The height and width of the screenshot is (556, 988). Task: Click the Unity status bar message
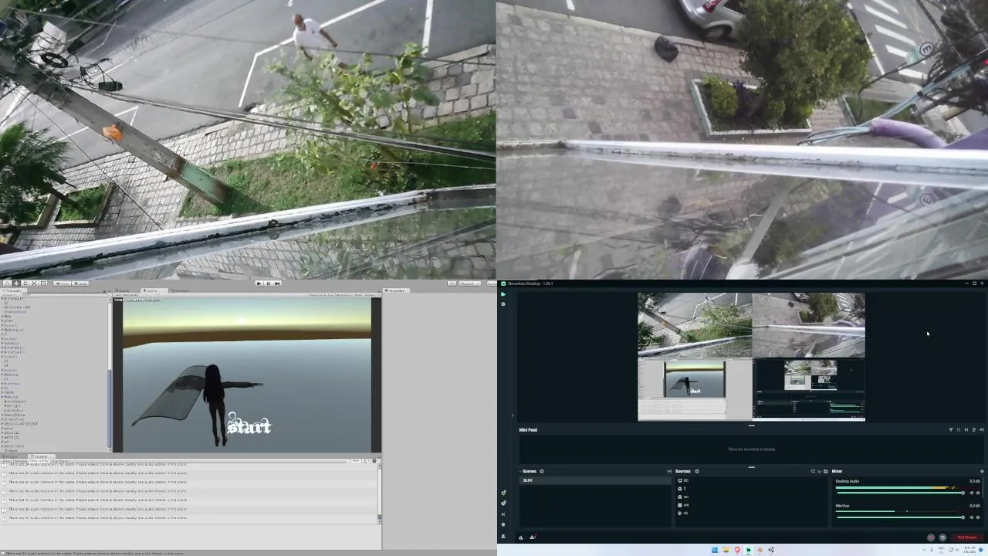(x=93, y=553)
